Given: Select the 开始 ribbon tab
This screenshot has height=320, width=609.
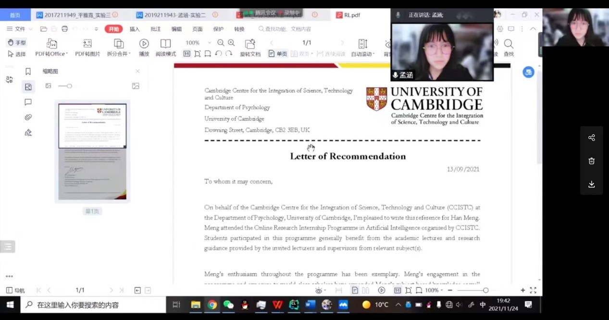Looking at the screenshot, I should click(x=114, y=29).
